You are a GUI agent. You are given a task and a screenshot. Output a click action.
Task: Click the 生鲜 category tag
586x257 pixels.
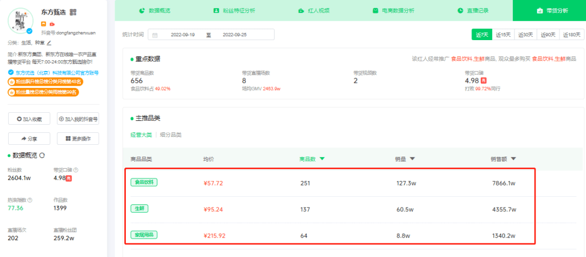pyautogui.click(x=139, y=208)
